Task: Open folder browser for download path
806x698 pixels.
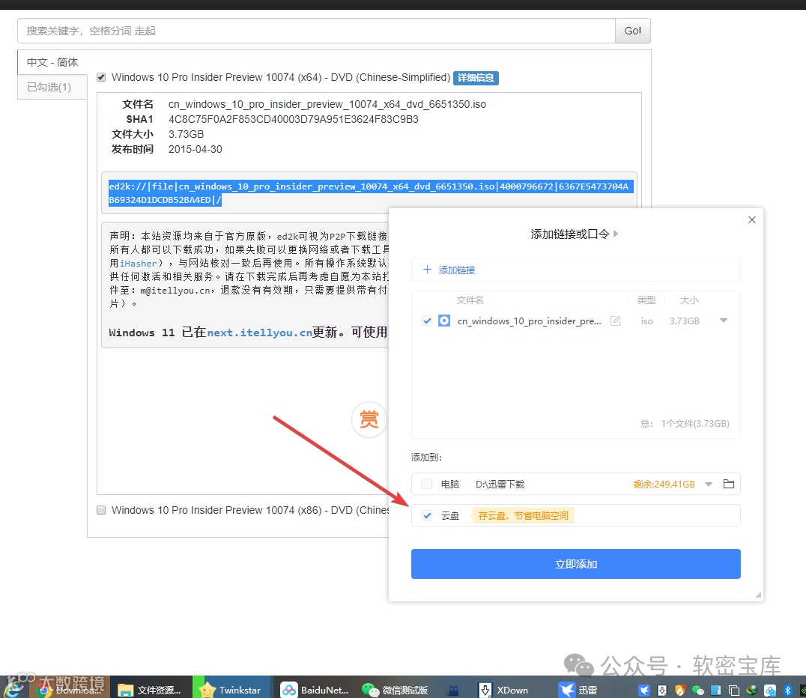Action: tap(728, 484)
